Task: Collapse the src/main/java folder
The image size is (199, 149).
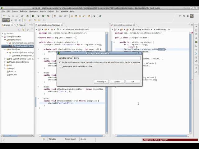Action: [x=5, y=40]
